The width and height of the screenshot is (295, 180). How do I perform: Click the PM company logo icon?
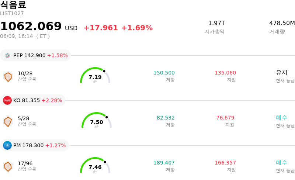pyautogui.click(x=7, y=145)
